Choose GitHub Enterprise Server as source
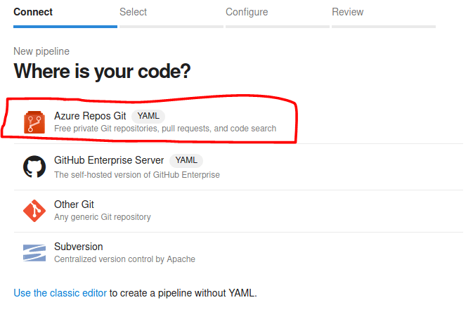The image size is (473, 319). pos(238,167)
